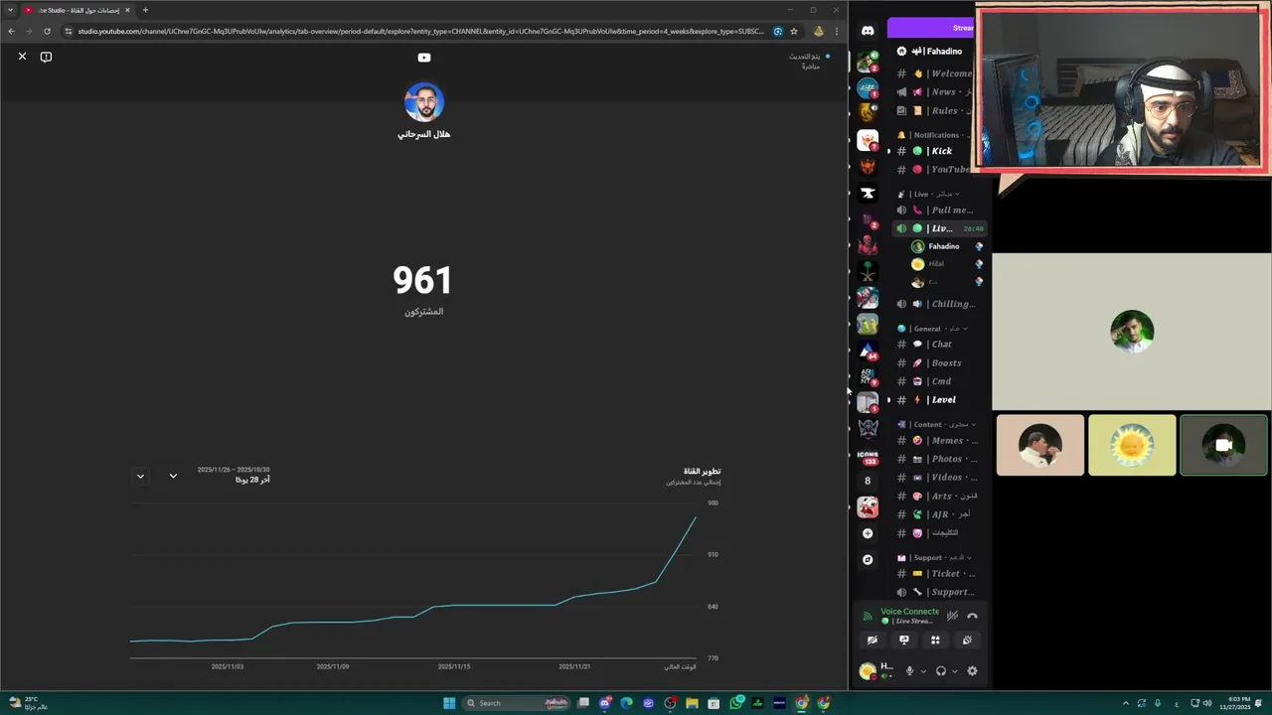
Task: Go back in Chrome browser
Action: coord(11,31)
